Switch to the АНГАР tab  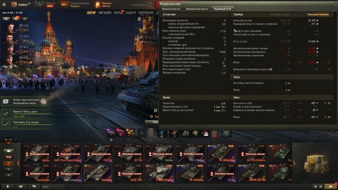91,13
